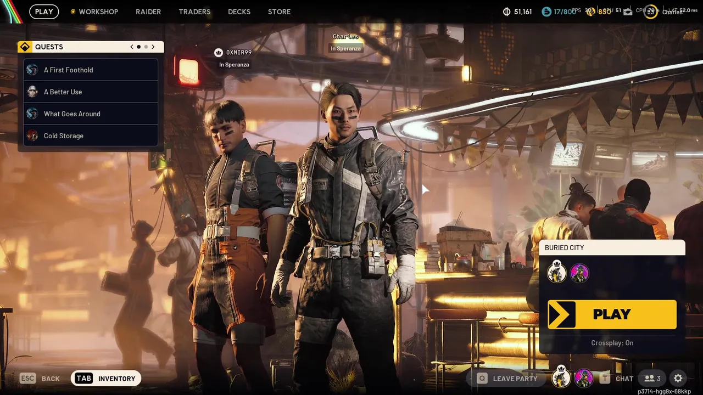The width and height of the screenshot is (703, 395).
Task: Switch to the Workshop tab
Action: [x=98, y=12]
